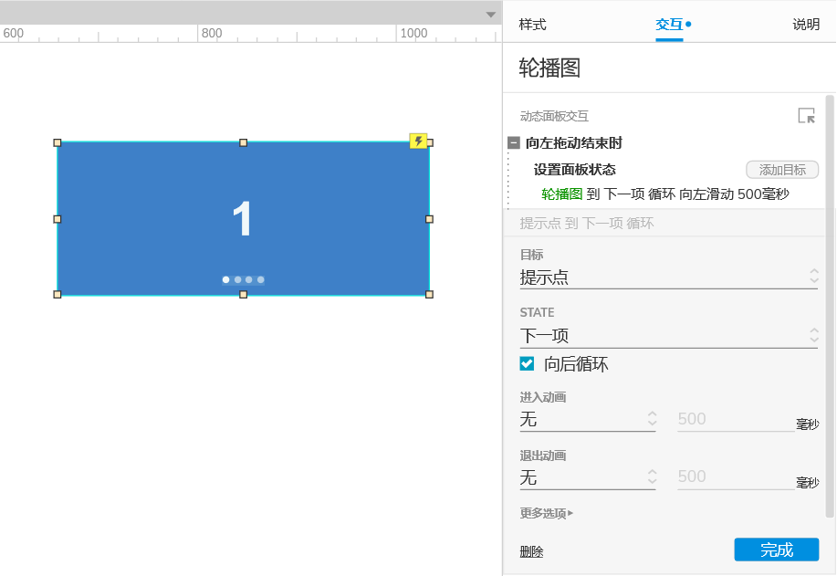Select the 轮播图 到 下一项 action row
This screenshot has height=576, width=837.
pyautogui.click(x=664, y=194)
